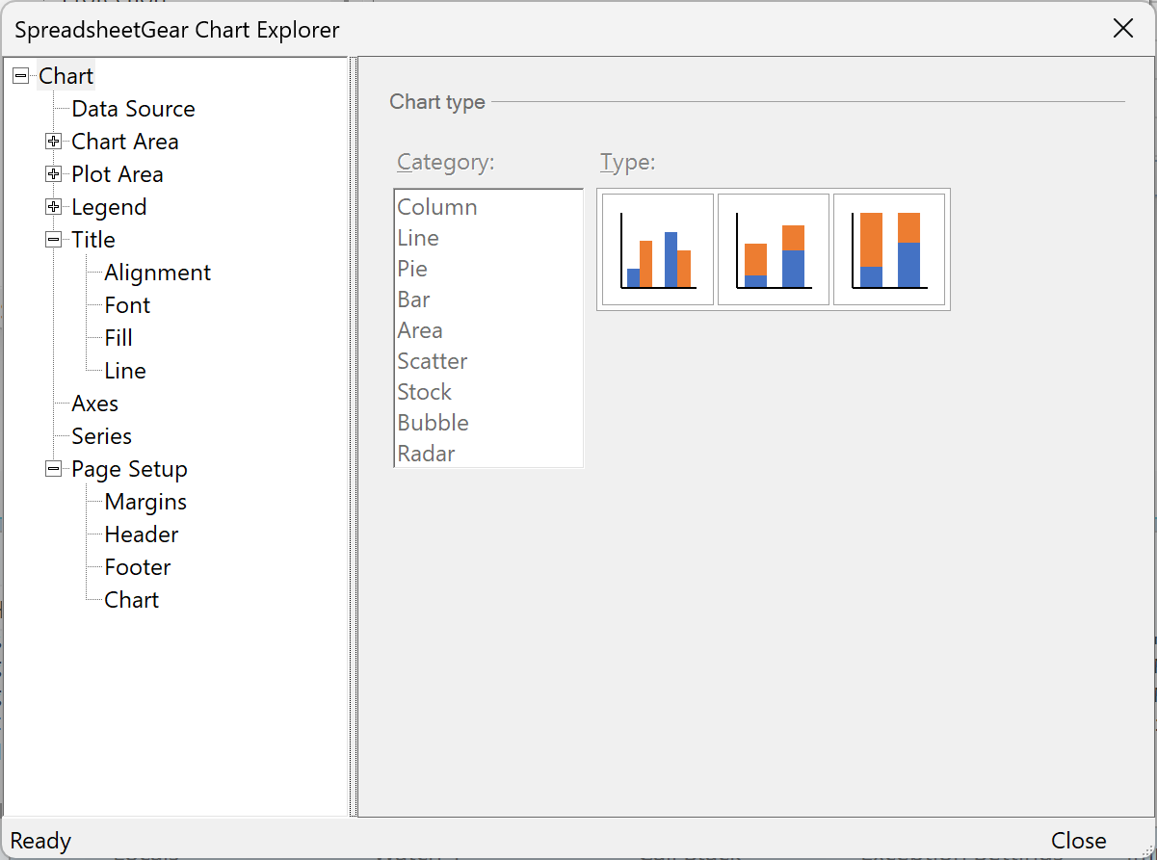The width and height of the screenshot is (1157, 860).
Task: Collapse the Page Setup tree node
Action: tap(53, 469)
